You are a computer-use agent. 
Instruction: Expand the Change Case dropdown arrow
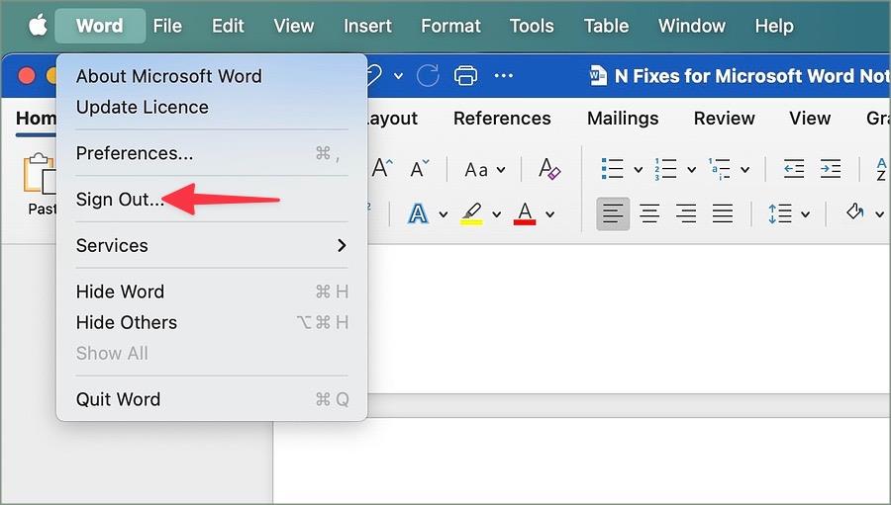(501, 170)
